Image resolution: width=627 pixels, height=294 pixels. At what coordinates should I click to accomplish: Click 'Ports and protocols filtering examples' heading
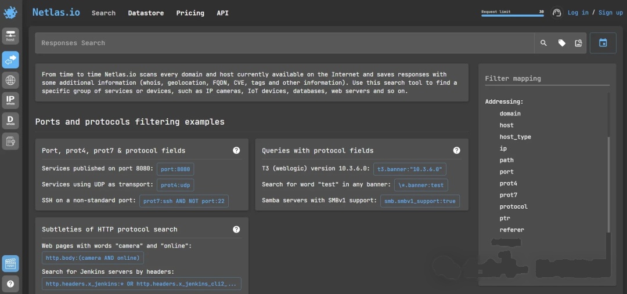(130, 122)
